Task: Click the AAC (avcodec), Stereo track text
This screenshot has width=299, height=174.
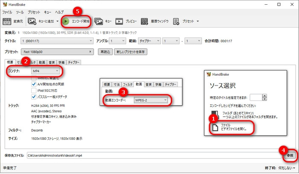Action: click(46, 111)
